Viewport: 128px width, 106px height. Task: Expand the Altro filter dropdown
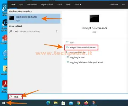coord(78,5)
